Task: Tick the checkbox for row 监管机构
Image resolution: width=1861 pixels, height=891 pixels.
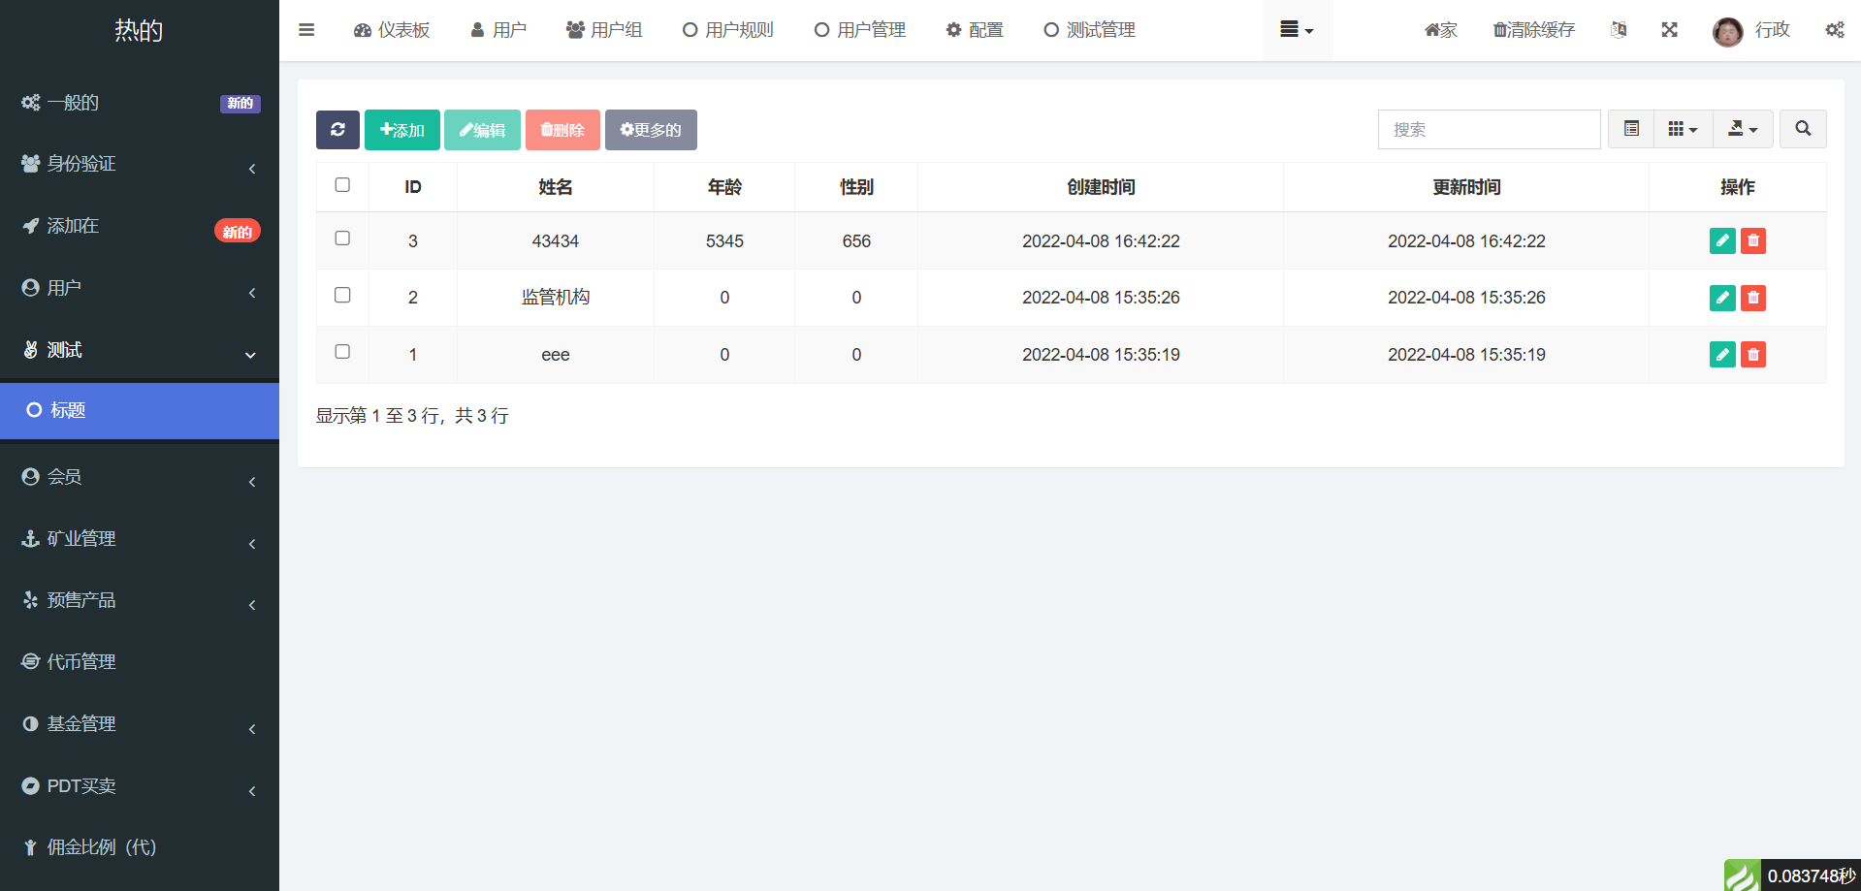Action: [x=342, y=296]
